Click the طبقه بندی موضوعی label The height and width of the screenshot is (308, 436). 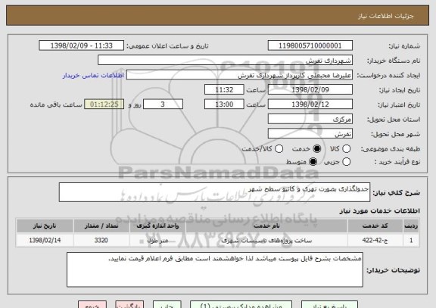click(x=390, y=149)
